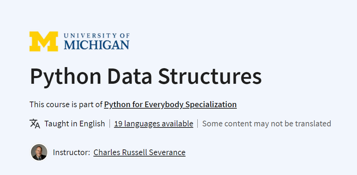This screenshot has height=175, width=357.
Task: Click the yellow block M logo
Action: pyautogui.click(x=44, y=42)
